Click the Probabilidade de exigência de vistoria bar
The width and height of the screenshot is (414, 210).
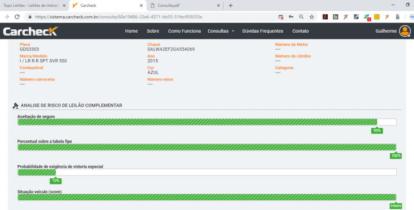(x=207, y=172)
